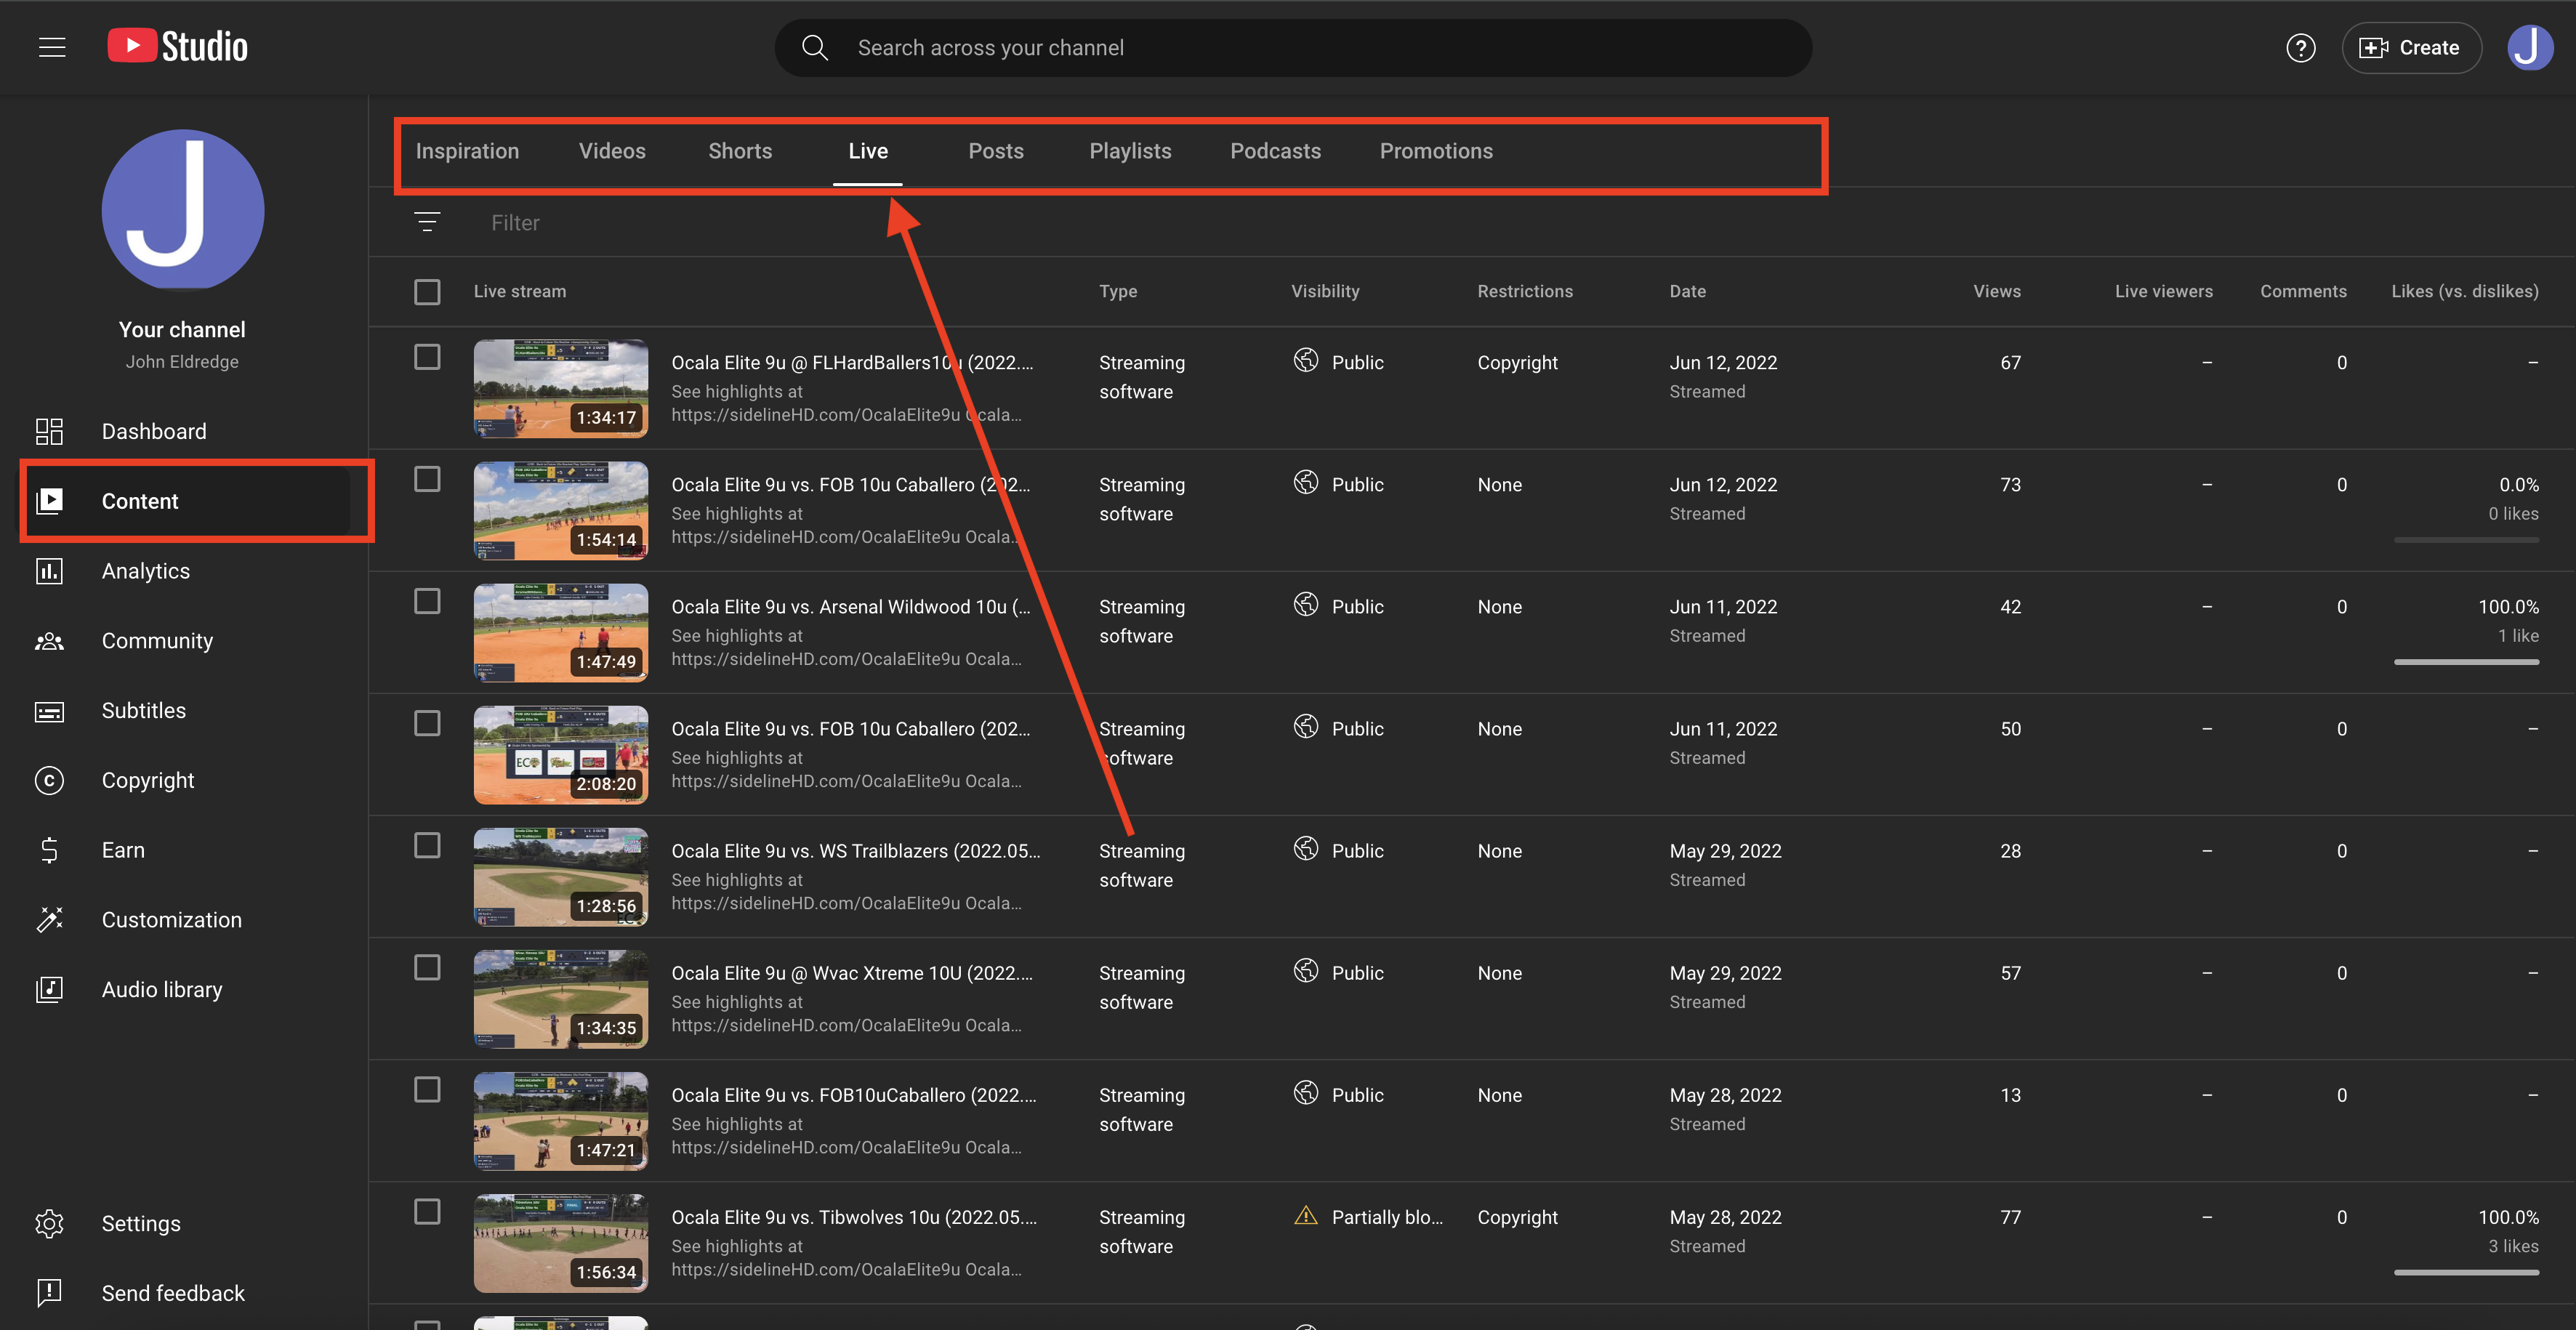Click the Copyright restriction on Tibwolves row
This screenshot has height=1330, width=2576.
click(x=1517, y=1217)
